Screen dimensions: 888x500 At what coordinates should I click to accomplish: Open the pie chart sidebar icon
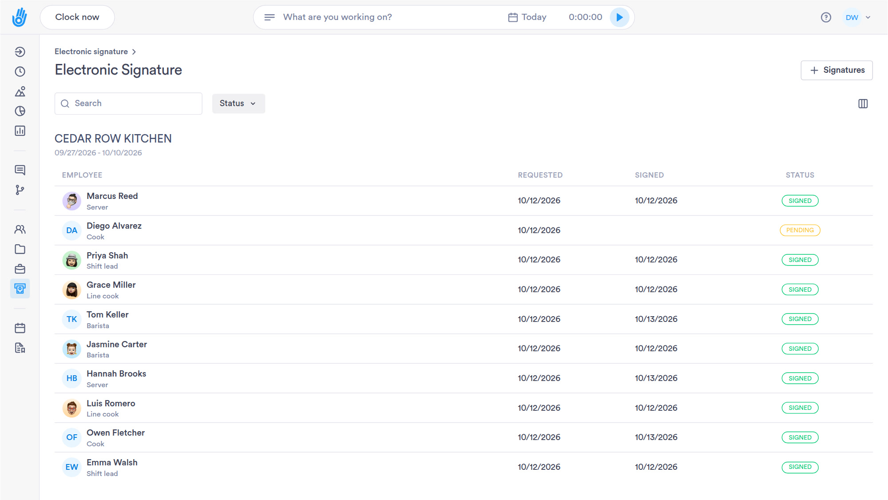[20, 111]
